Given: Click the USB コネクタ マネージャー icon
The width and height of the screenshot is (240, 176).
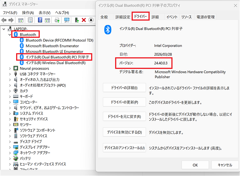Looking at the screenshot, I should (x=16, y=74).
